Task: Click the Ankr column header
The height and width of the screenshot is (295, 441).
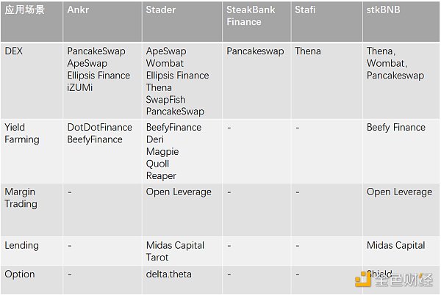Action: click(78, 10)
